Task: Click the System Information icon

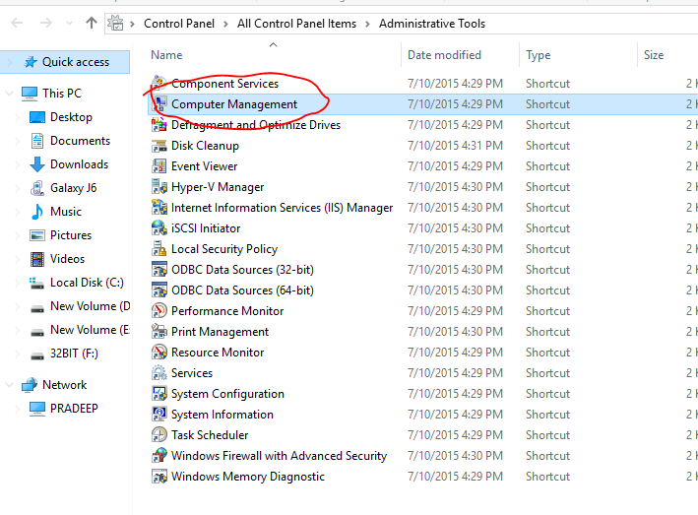Action: [159, 415]
